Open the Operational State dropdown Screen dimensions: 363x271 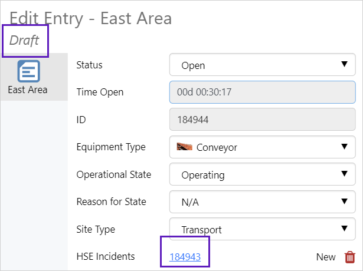(x=262, y=174)
